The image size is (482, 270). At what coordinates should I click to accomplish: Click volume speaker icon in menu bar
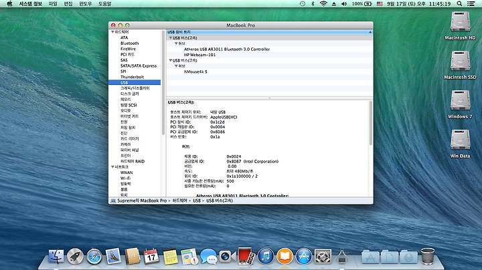coord(344,4)
